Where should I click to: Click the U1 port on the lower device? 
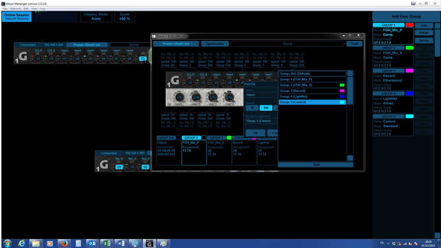[119, 167]
